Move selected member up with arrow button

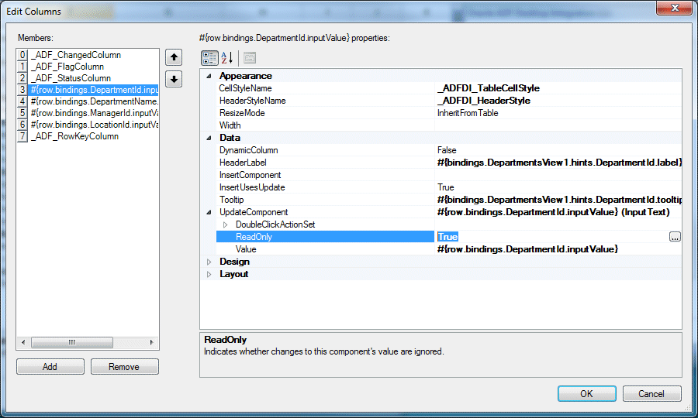pos(174,57)
